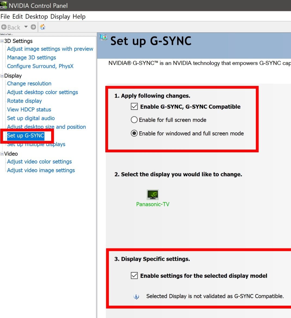Open Rotate display page
The image size is (291, 318).
pos(24,101)
